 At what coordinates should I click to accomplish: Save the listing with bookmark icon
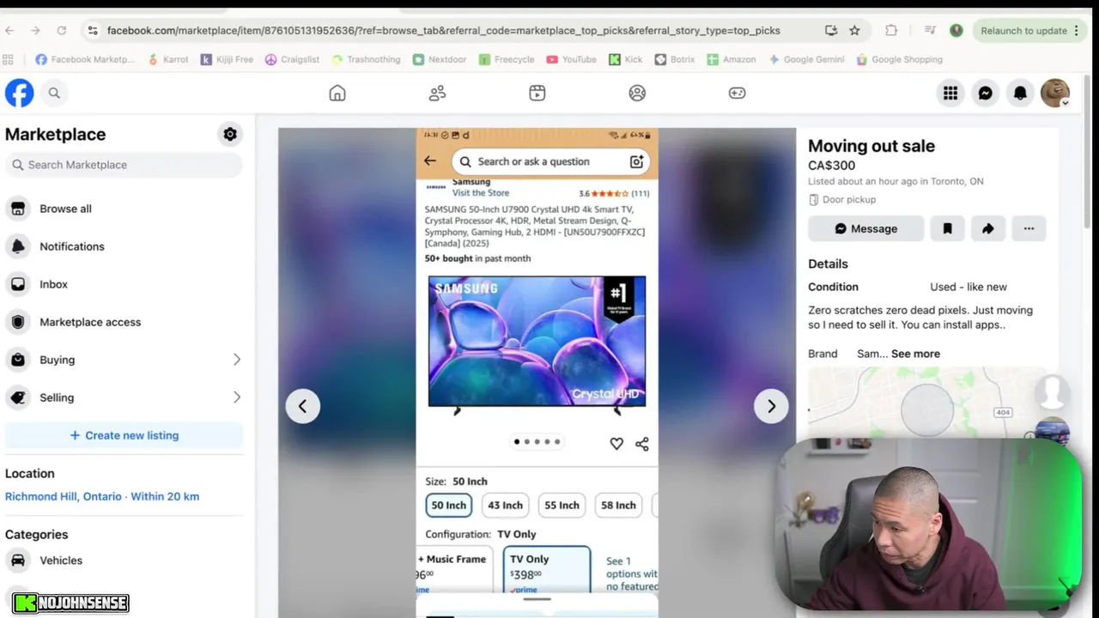[948, 228]
